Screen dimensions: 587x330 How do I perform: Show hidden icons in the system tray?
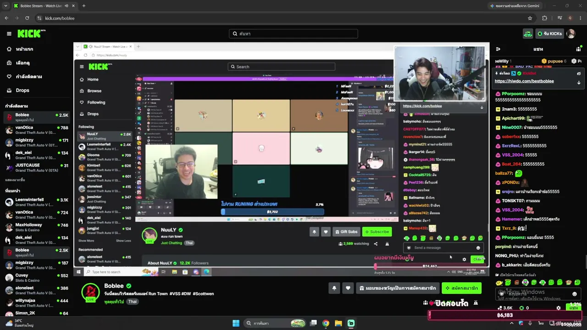[512, 323]
